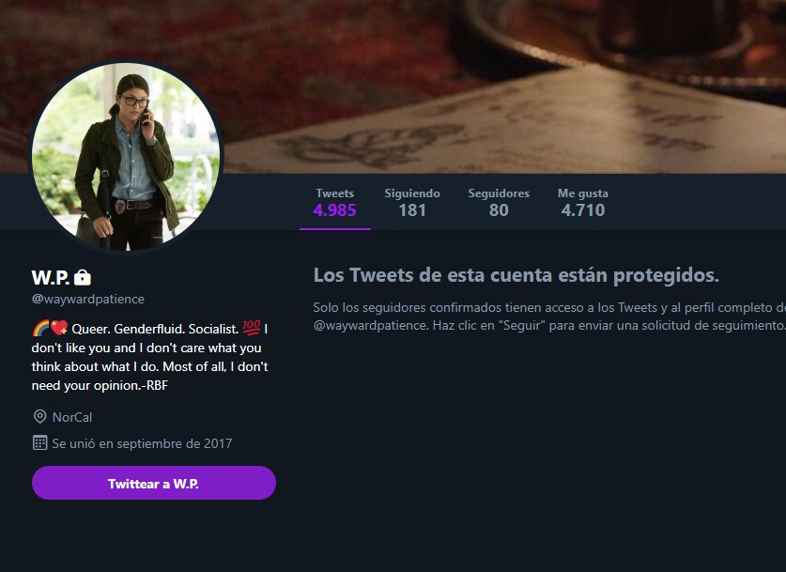Screen dimensions: 786x572
Task: Click the Twittear a W.P. button
Action: (154, 483)
